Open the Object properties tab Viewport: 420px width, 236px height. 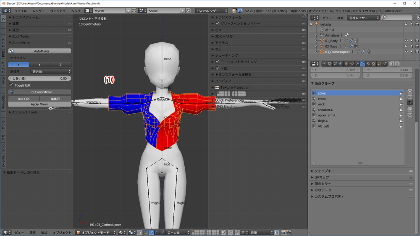click(x=346, y=64)
